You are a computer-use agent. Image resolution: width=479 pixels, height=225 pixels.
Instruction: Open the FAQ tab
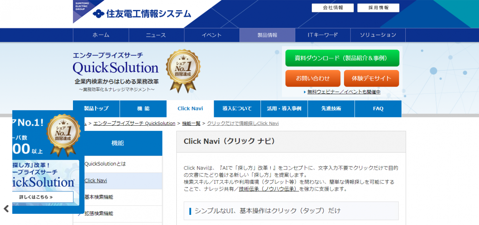378,109
